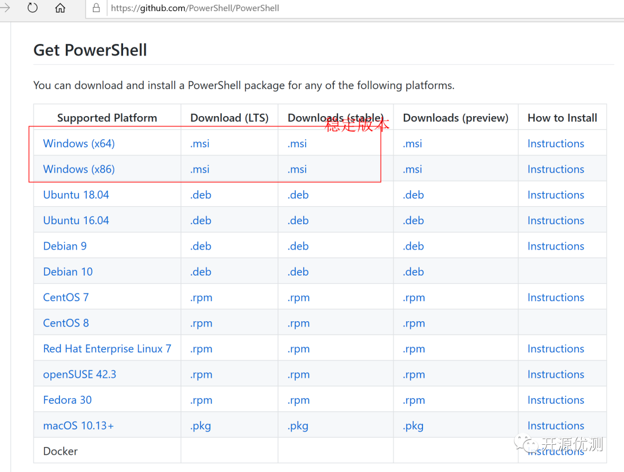This screenshot has height=472, width=624.
Task: Open Instructions for Ubuntu 16.04
Action: pos(556,221)
